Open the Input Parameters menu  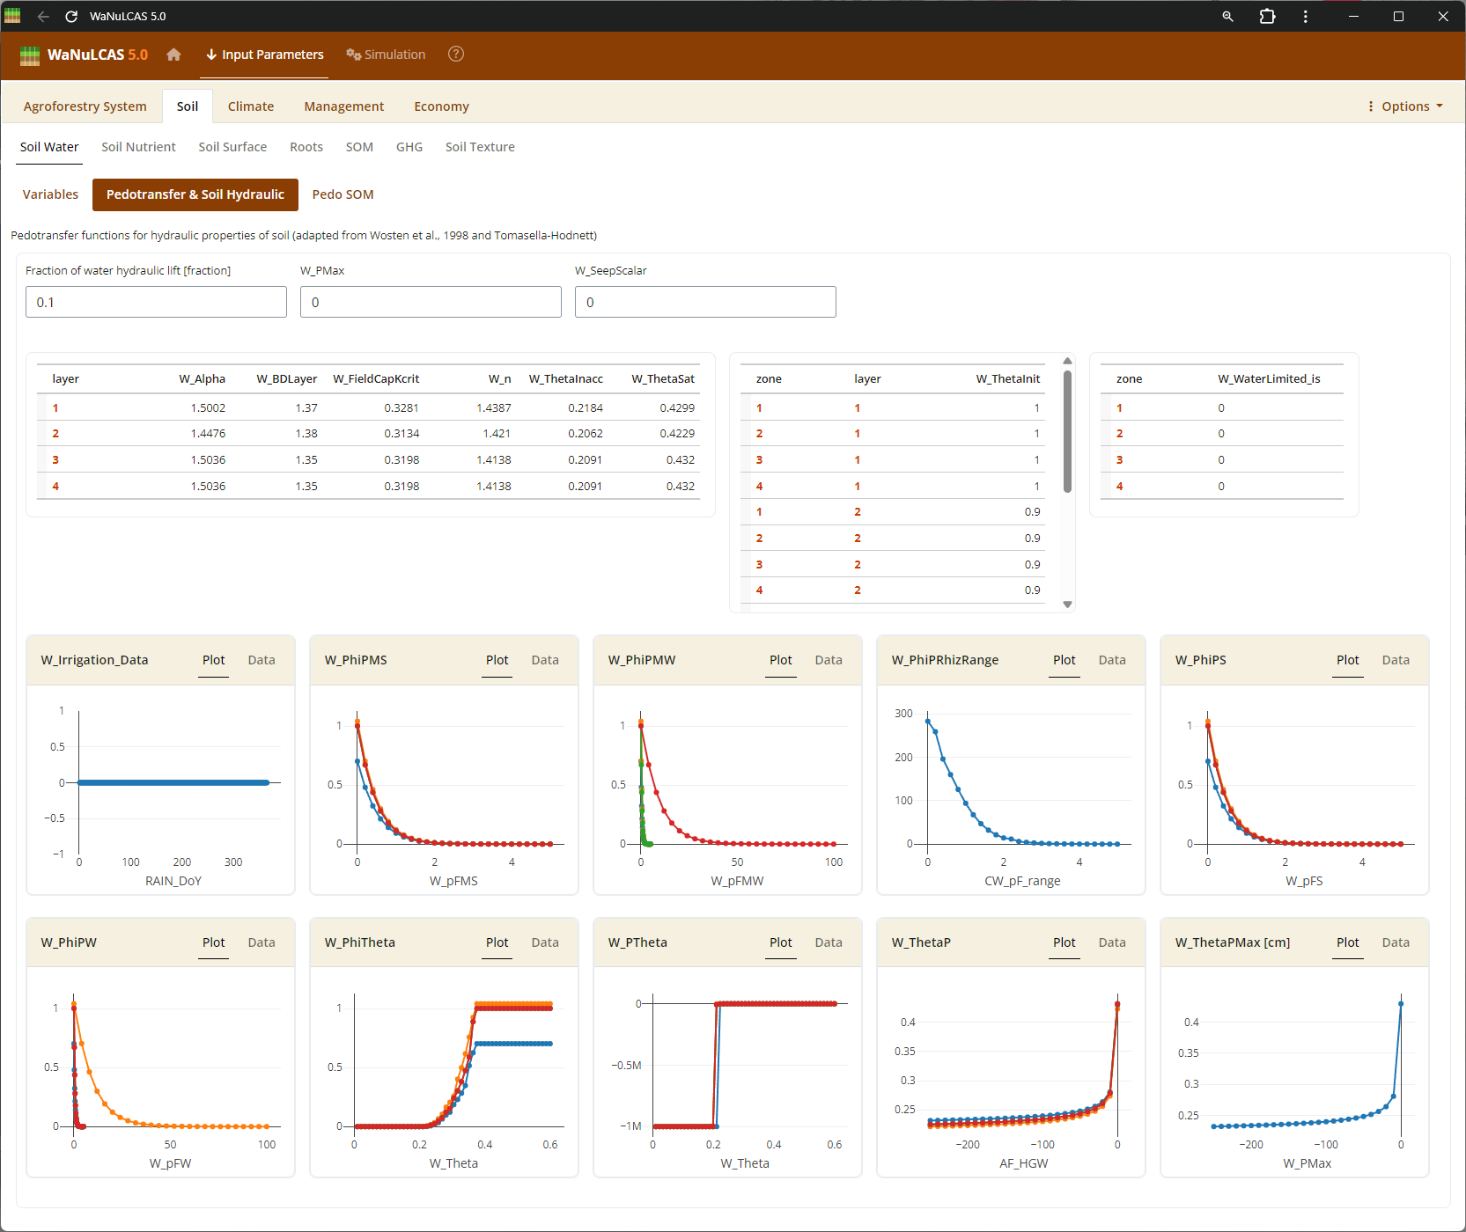[x=265, y=55]
